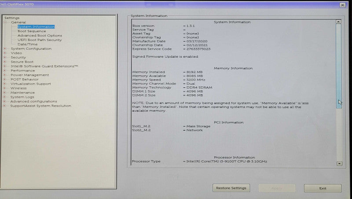Viewport: 352px width, 199px height.
Task: Select System Information in the tree
Action: 36,27
